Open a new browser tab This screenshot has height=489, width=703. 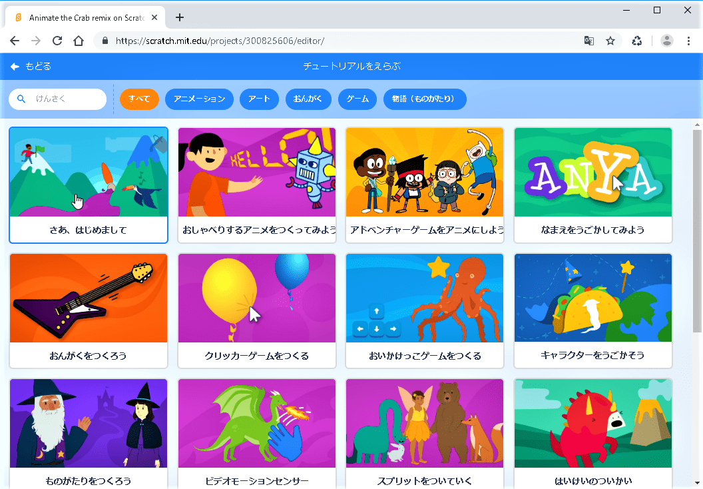click(180, 17)
